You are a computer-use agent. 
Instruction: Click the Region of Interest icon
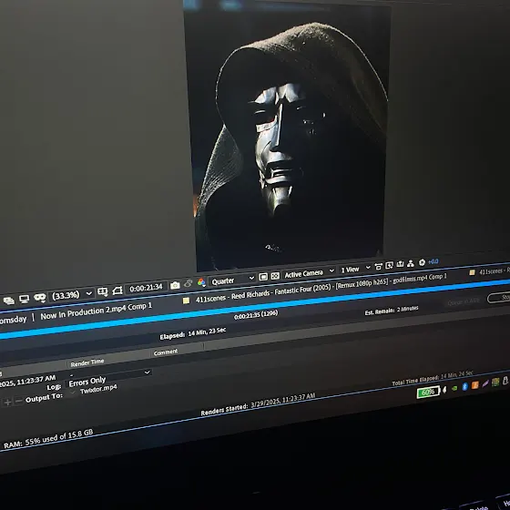coord(117,291)
